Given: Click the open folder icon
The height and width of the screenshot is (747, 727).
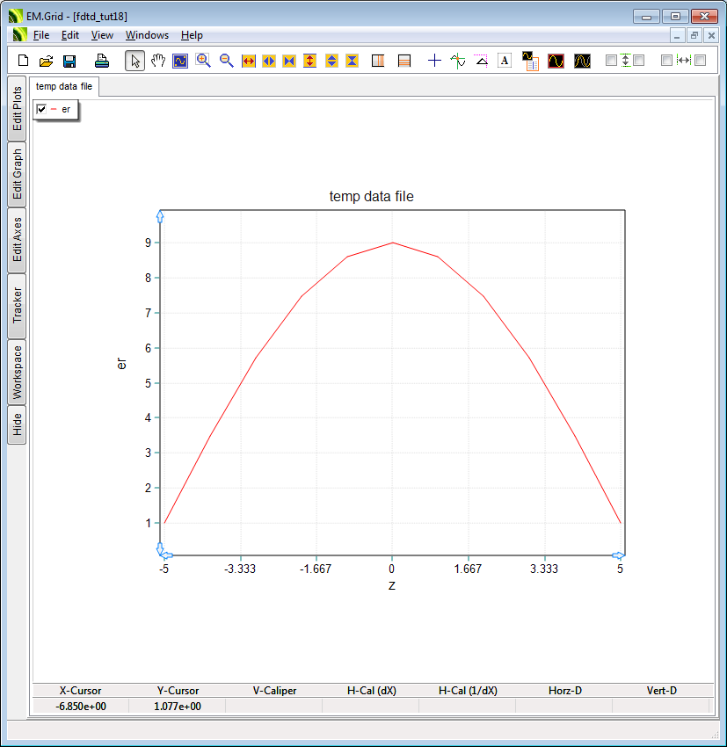Looking at the screenshot, I should tap(46, 61).
